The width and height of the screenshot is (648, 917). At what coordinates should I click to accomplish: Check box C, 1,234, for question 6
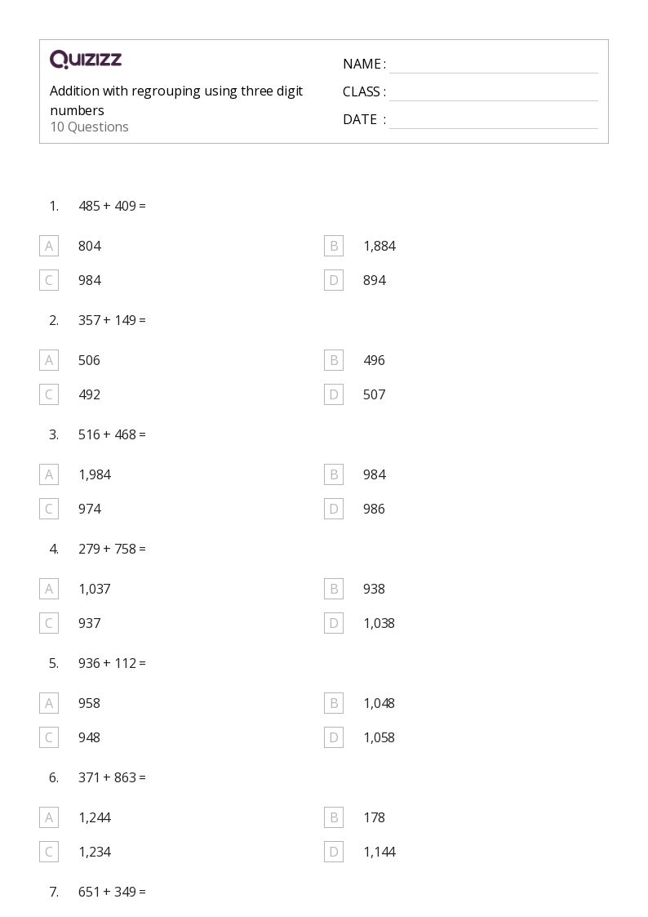tap(49, 852)
